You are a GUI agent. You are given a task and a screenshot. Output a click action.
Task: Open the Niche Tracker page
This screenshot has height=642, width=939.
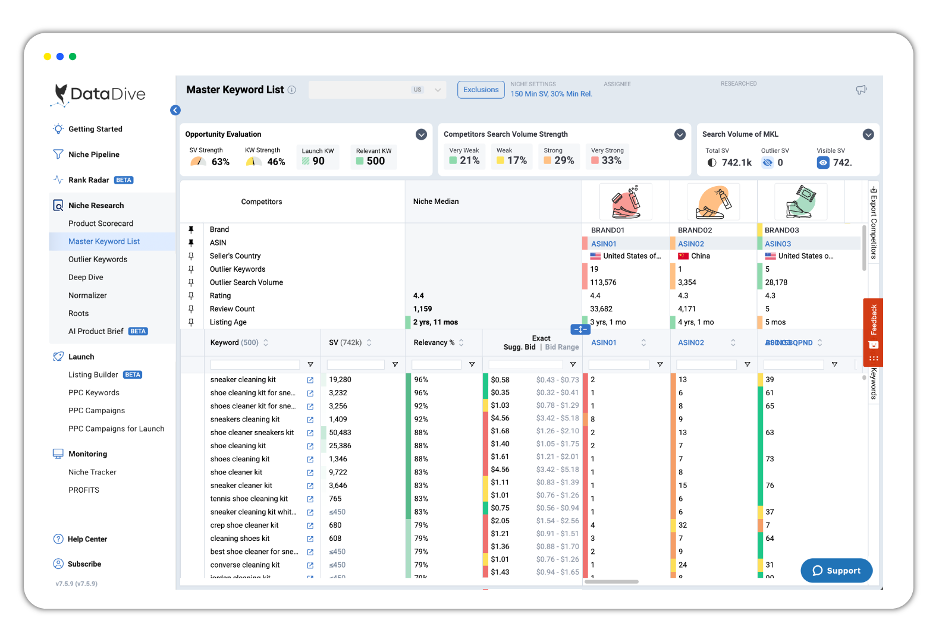click(92, 472)
